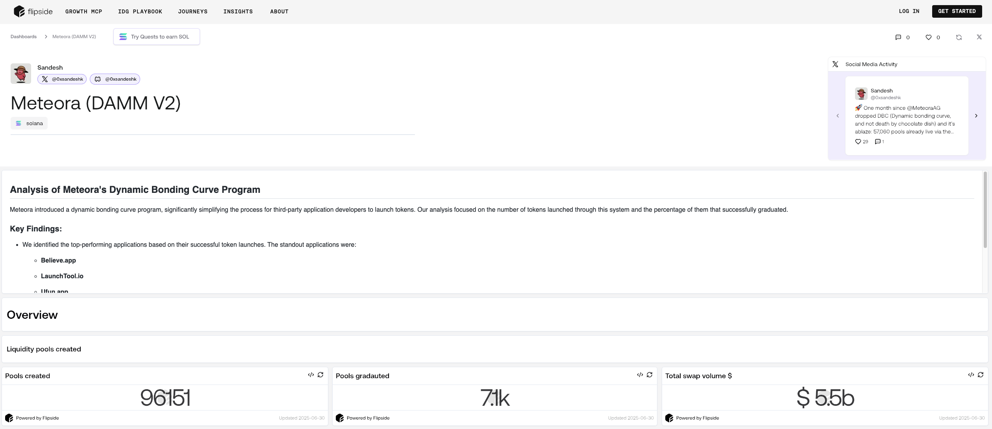The width and height of the screenshot is (992, 429).
Task: Advance to next tweet with right chevron
Action: [x=976, y=116]
